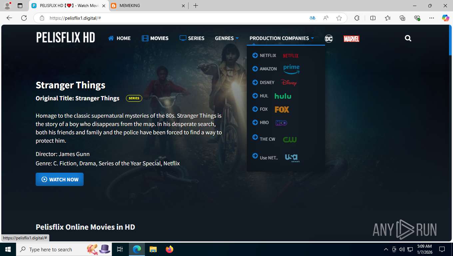The height and width of the screenshot is (256, 453).
Task: Open the Marvel logo link
Action: coord(351,39)
